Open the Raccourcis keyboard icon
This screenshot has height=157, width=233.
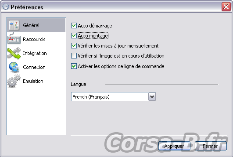pyautogui.click(x=14, y=39)
